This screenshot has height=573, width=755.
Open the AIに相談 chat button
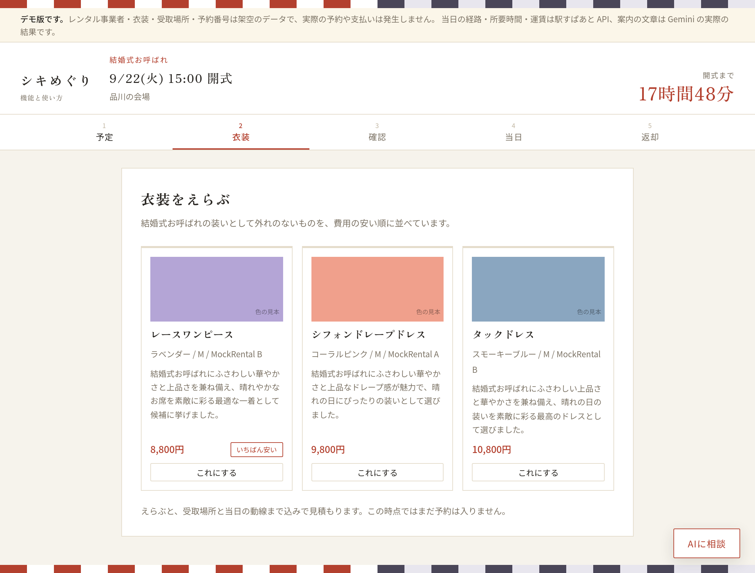(x=706, y=543)
